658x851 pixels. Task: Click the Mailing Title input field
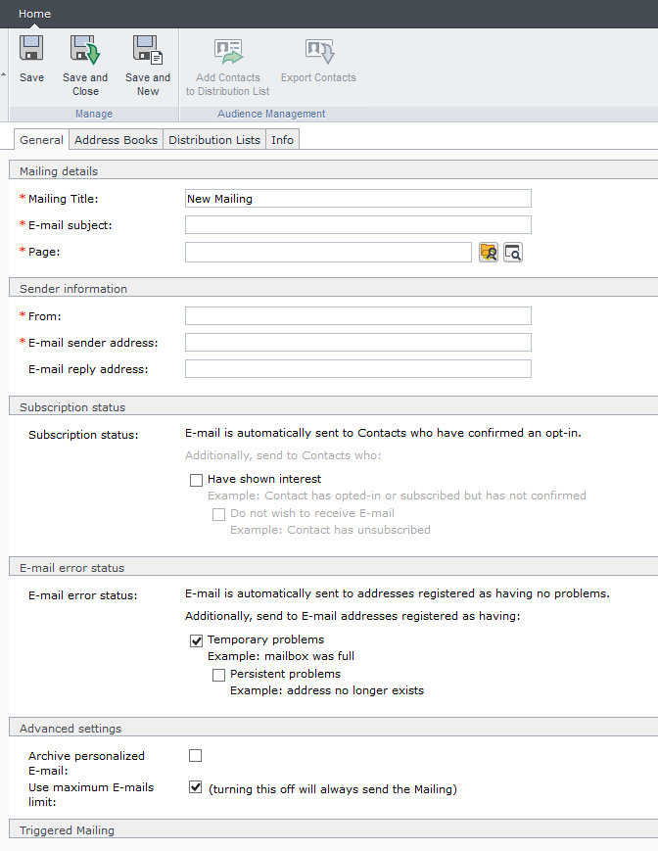coord(358,198)
